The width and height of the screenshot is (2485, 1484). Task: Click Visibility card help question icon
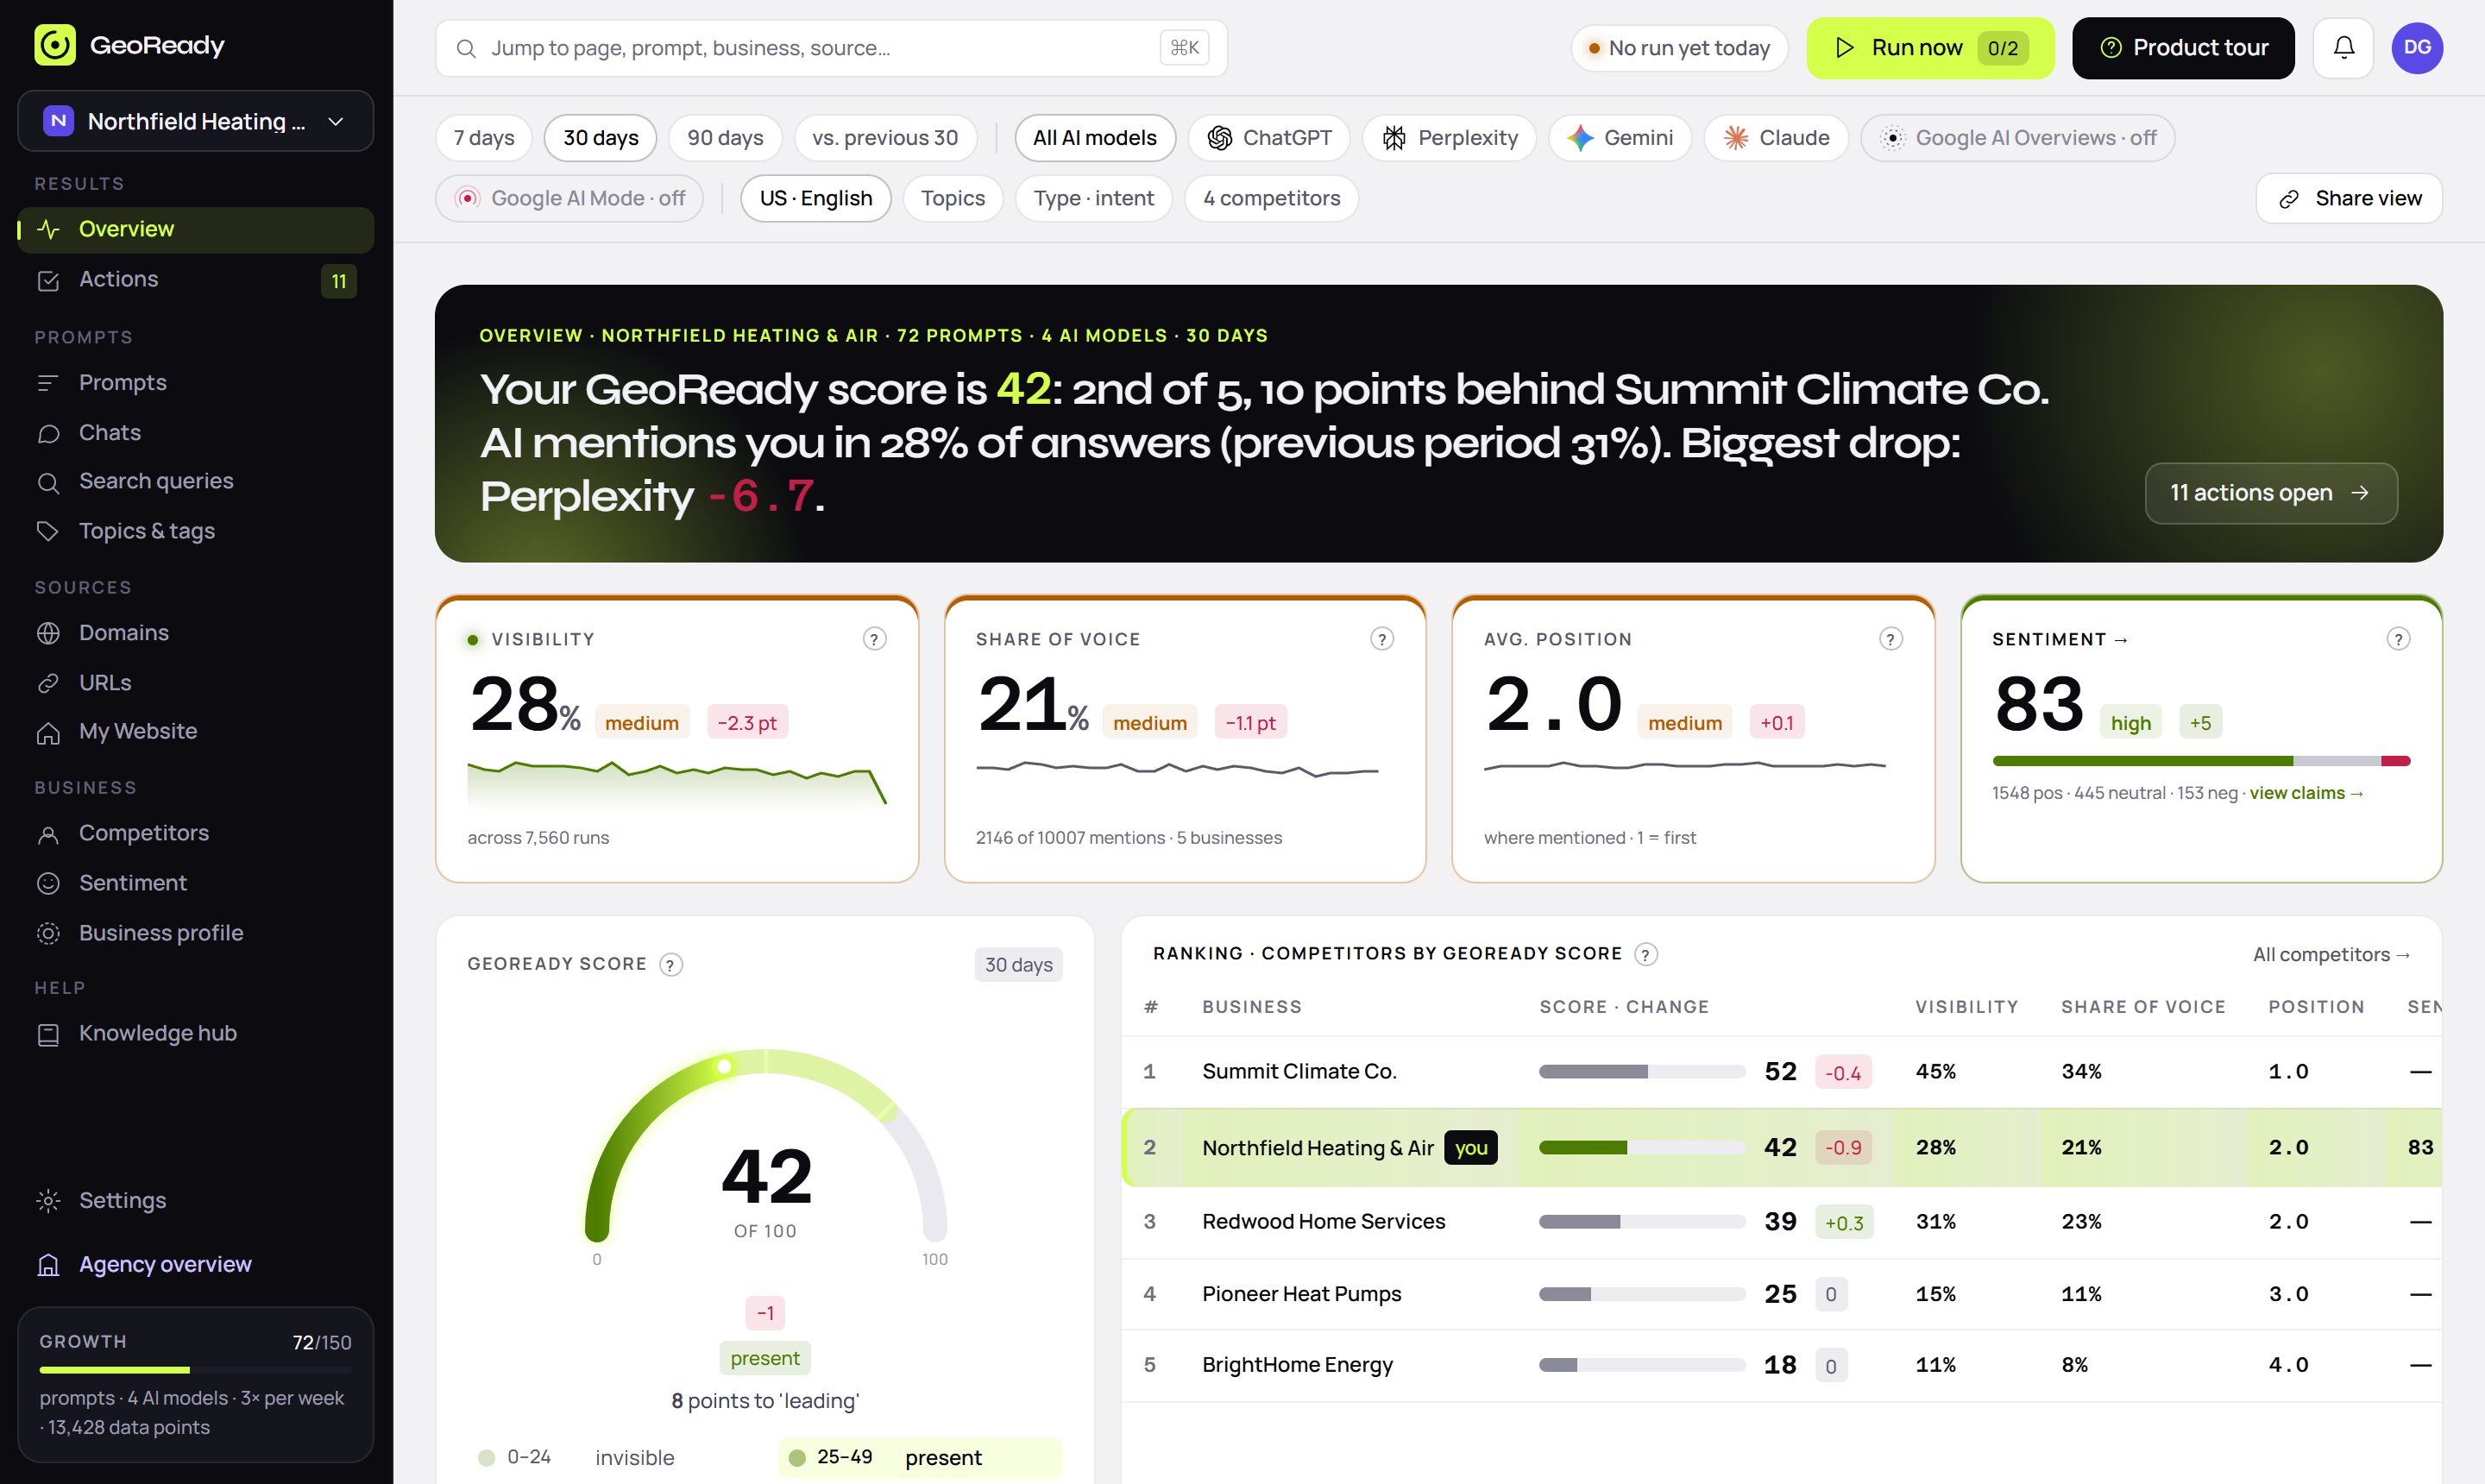[x=874, y=639]
